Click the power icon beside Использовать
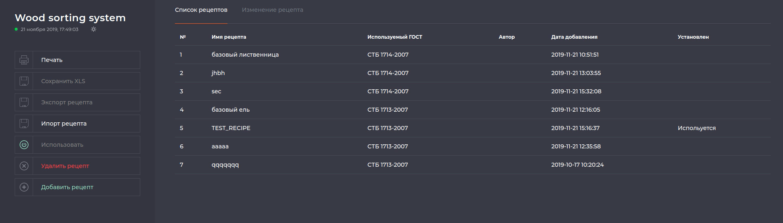 24,145
